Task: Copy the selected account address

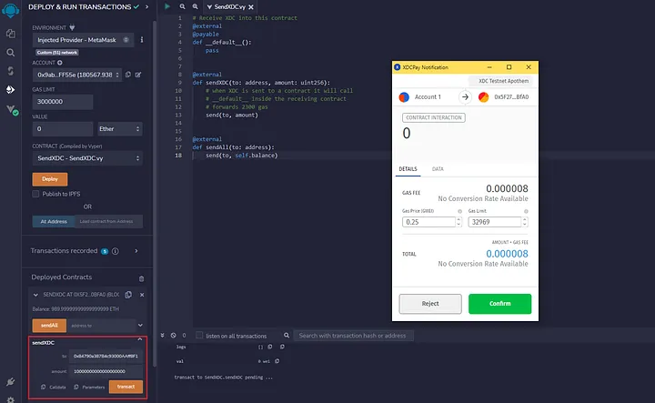Action: (x=128, y=75)
